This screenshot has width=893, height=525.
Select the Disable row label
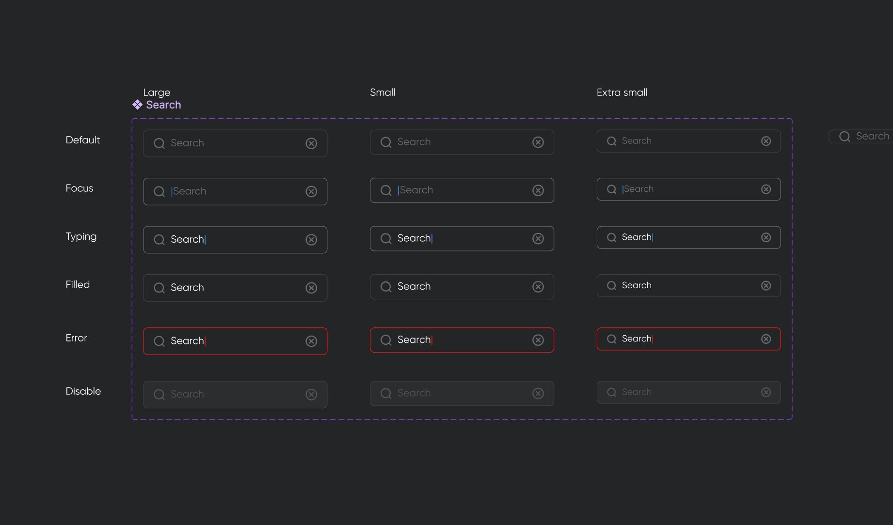[x=83, y=391]
